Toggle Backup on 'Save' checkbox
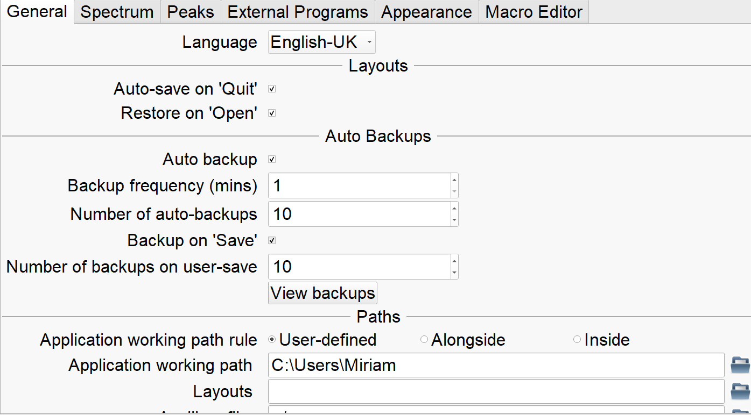The width and height of the screenshot is (751, 415). [x=272, y=240]
